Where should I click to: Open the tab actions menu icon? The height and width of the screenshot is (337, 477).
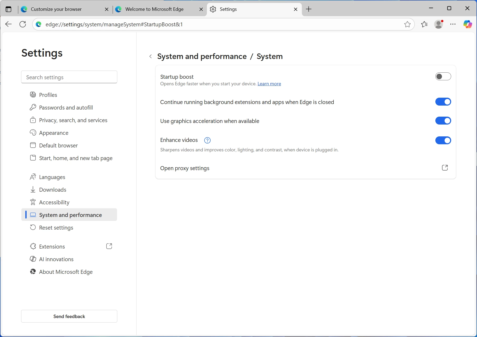8,9
